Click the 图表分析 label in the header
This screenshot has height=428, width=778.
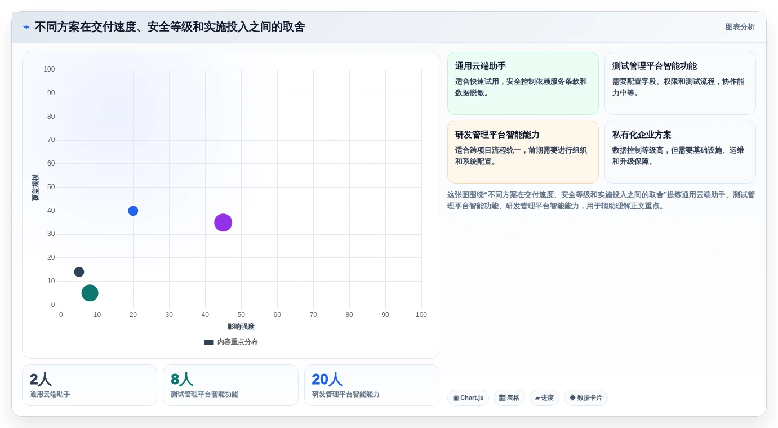(740, 27)
